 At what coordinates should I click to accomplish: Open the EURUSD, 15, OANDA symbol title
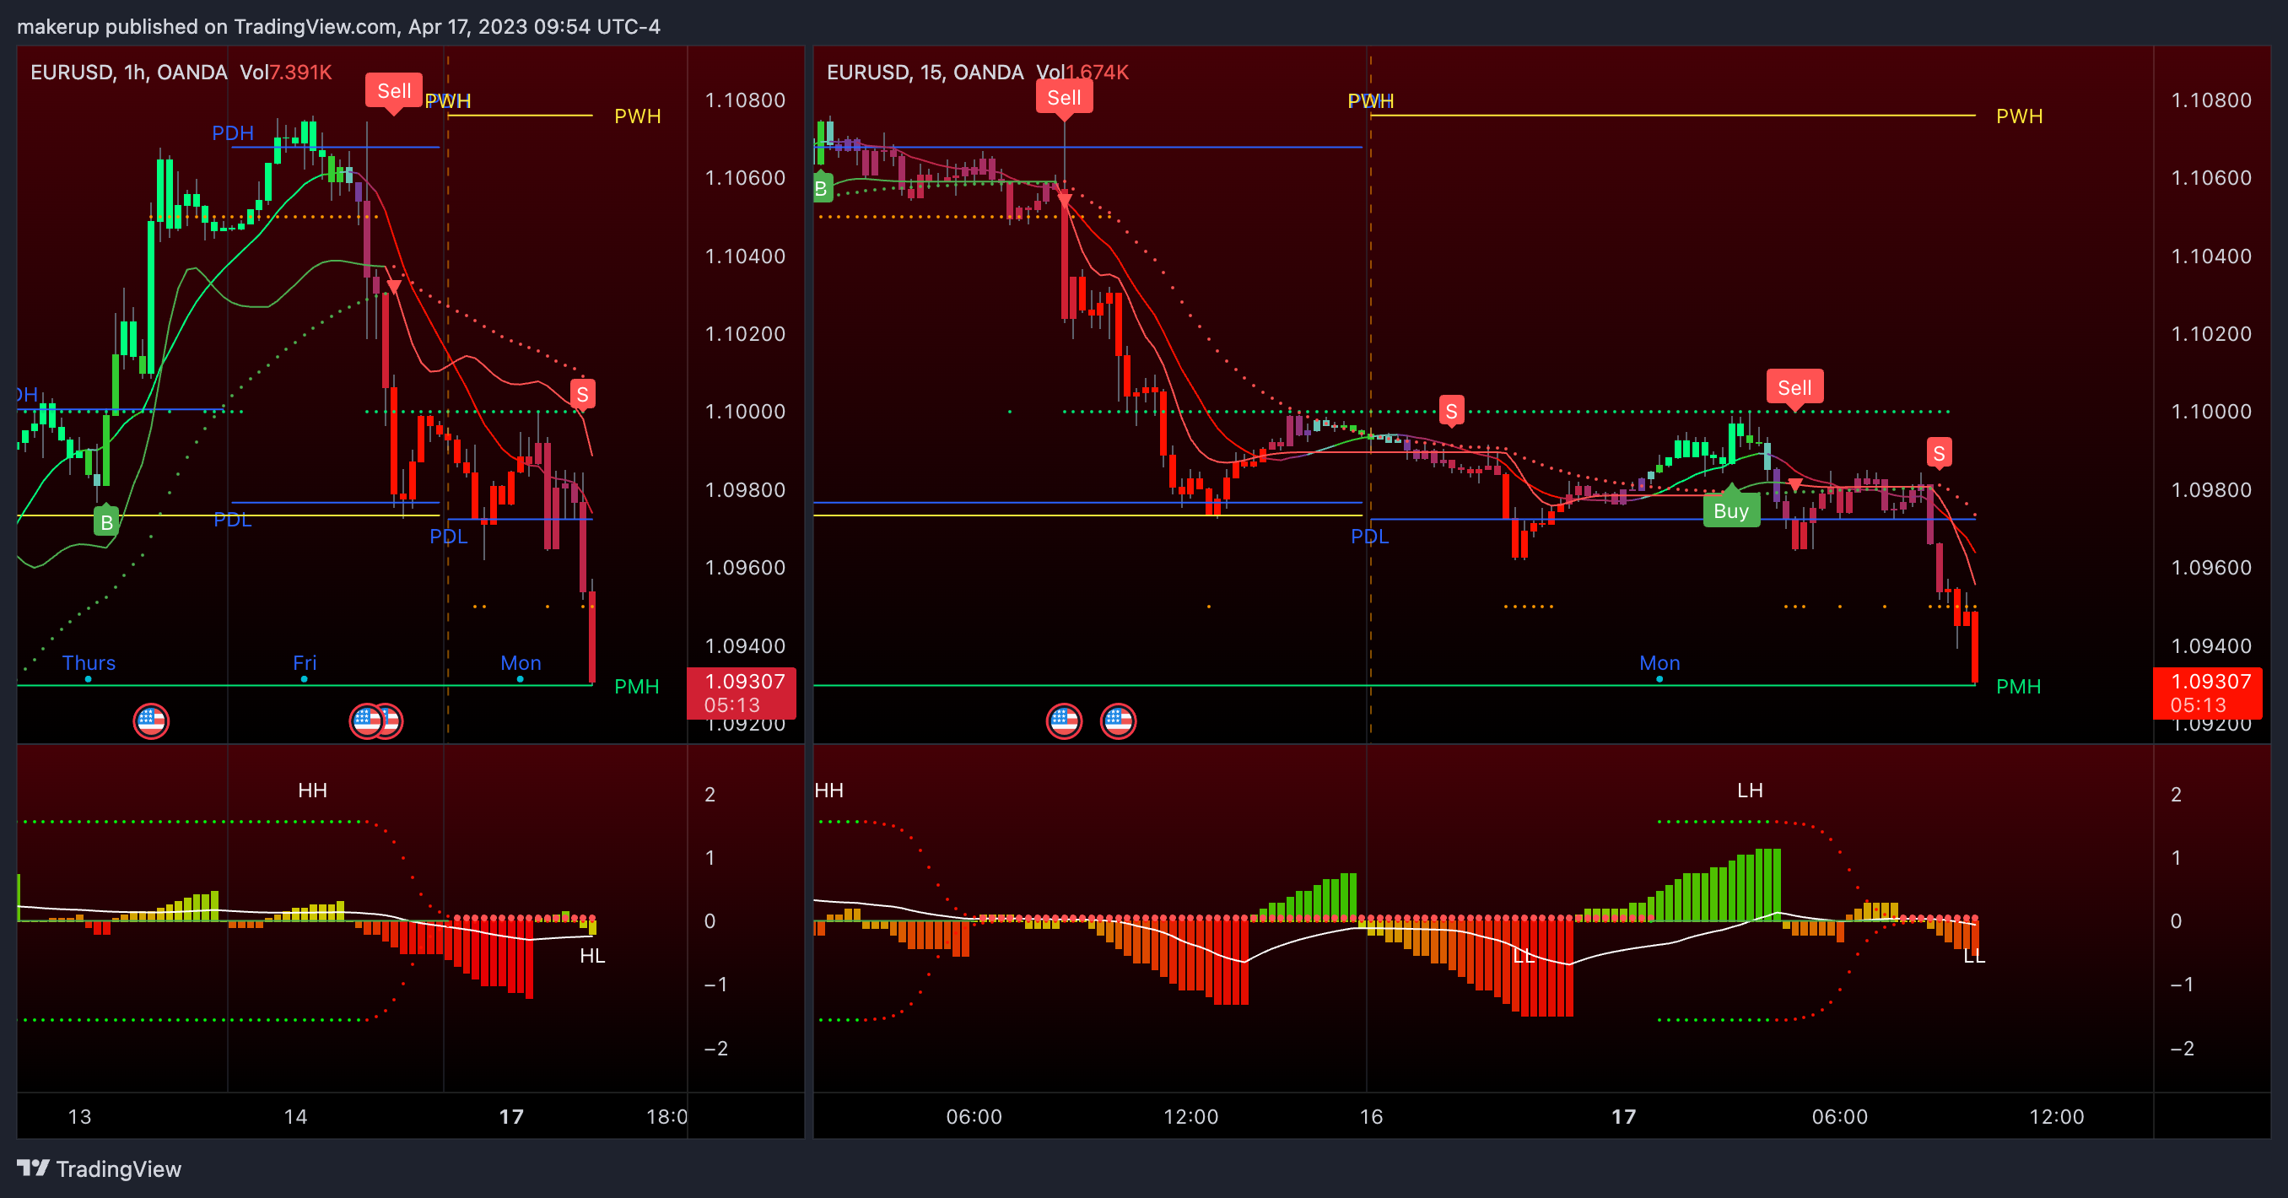tap(925, 72)
